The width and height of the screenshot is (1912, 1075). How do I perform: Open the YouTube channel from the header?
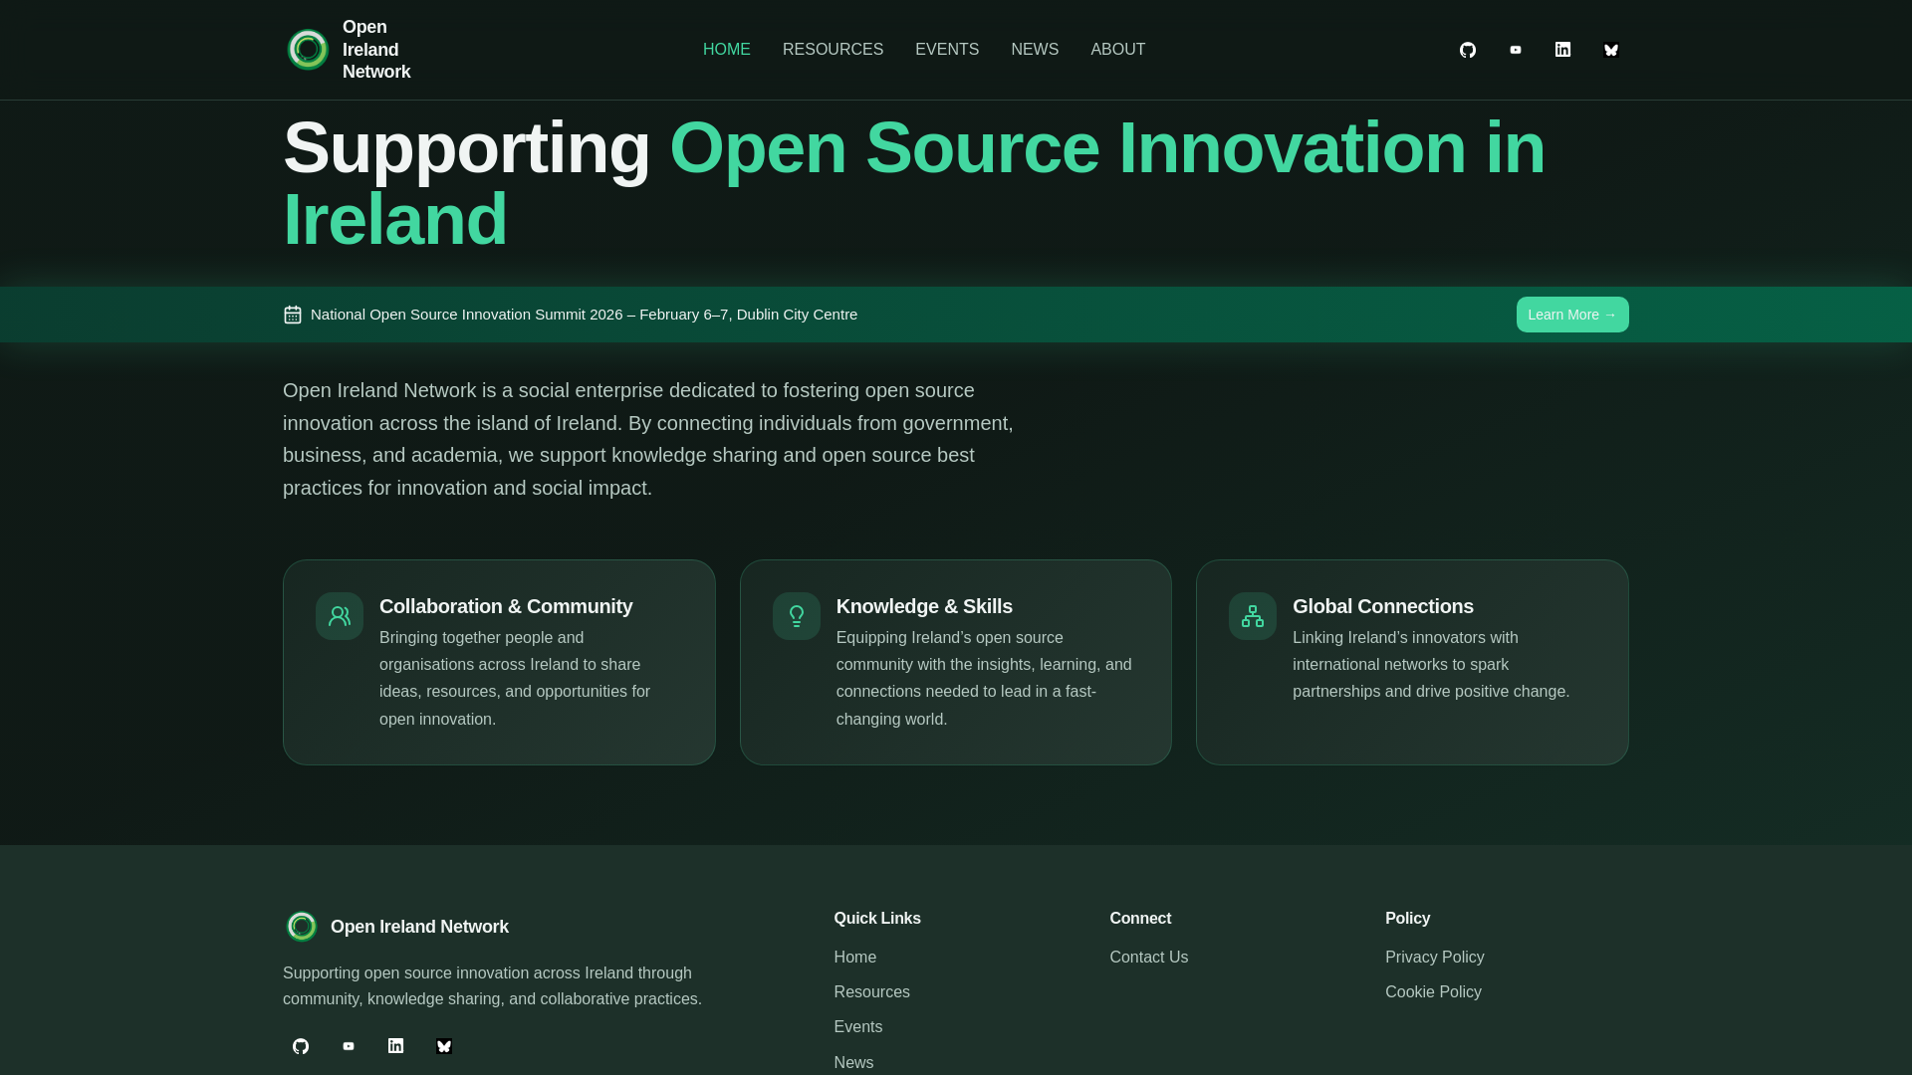click(1515, 49)
